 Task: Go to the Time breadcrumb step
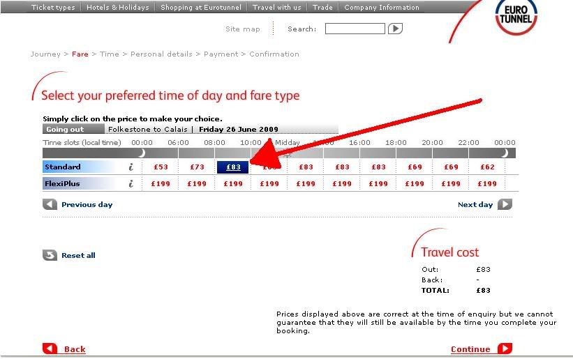tap(110, 54)
